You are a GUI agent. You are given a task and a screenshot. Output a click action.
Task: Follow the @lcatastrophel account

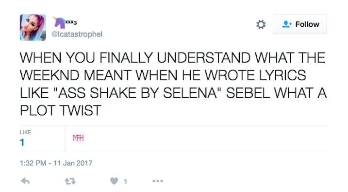click(300, 24)
